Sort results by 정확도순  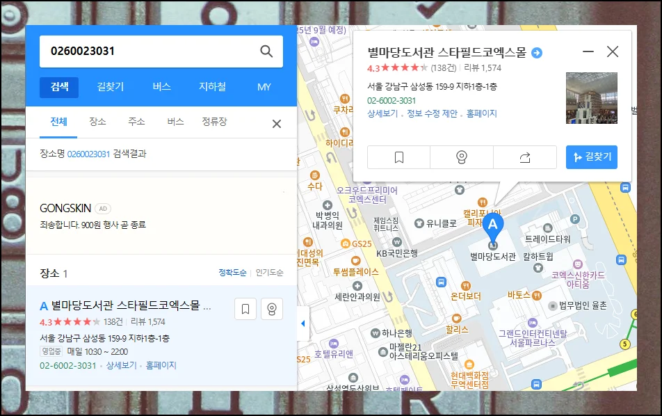(x=232, y=273)
